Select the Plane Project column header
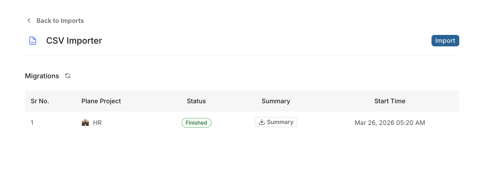Viewport: 503px width, 177px height. (x=101, y=101)
